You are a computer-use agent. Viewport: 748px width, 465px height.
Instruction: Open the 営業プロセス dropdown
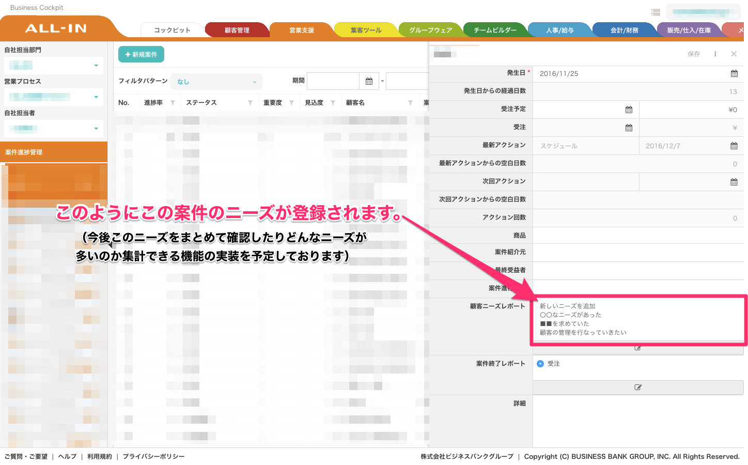pyautogui.click(x=54, y=97)
